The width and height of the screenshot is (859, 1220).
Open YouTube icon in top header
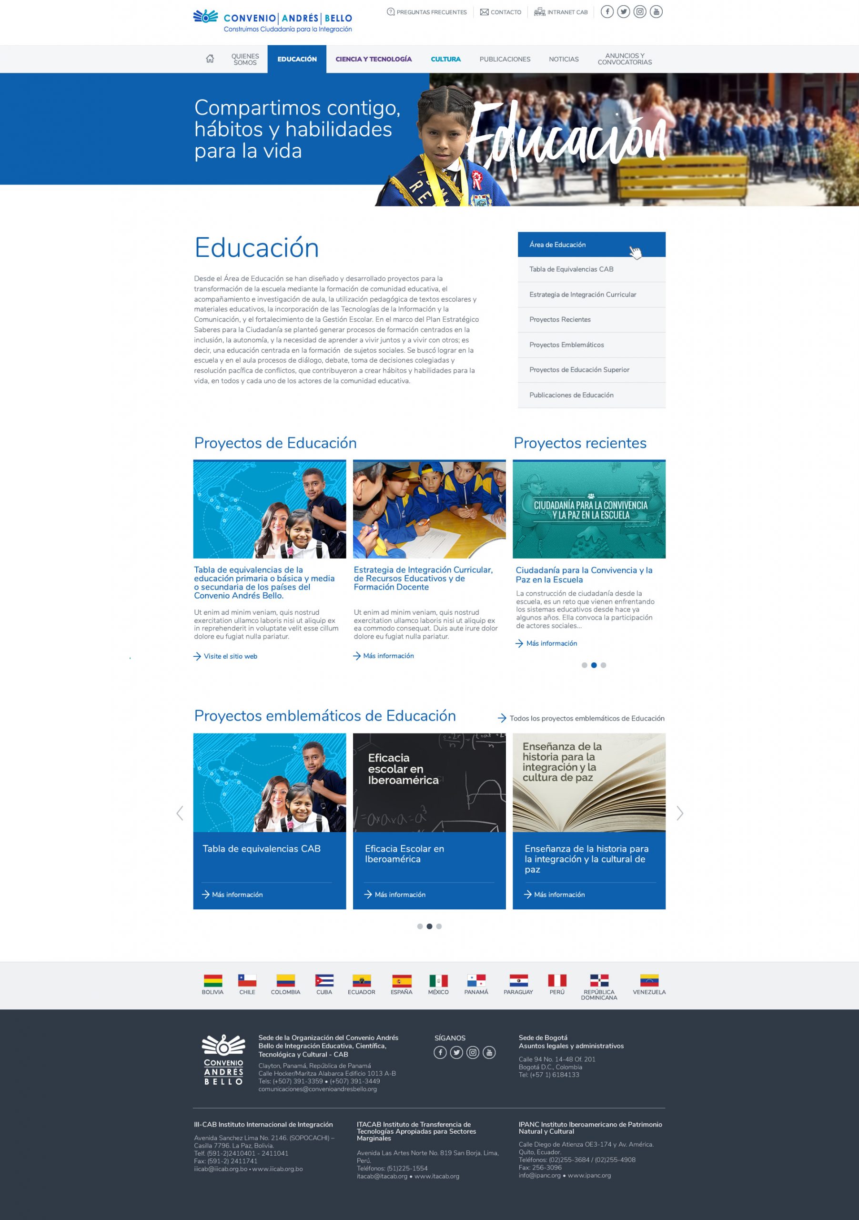point(656,12)
